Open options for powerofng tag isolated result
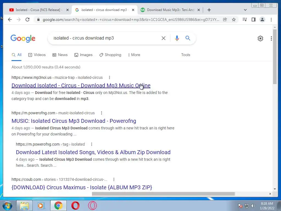The image size is (281, 211). click(x=92, y=144)
